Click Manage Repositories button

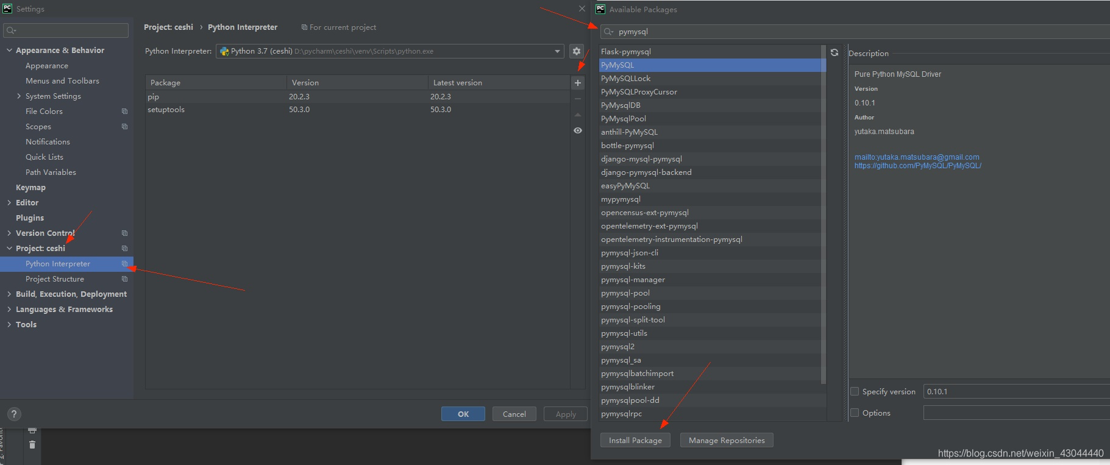coord(727,440)
